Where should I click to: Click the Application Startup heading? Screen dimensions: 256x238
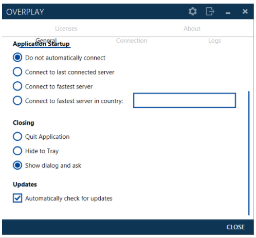(41, 44)
